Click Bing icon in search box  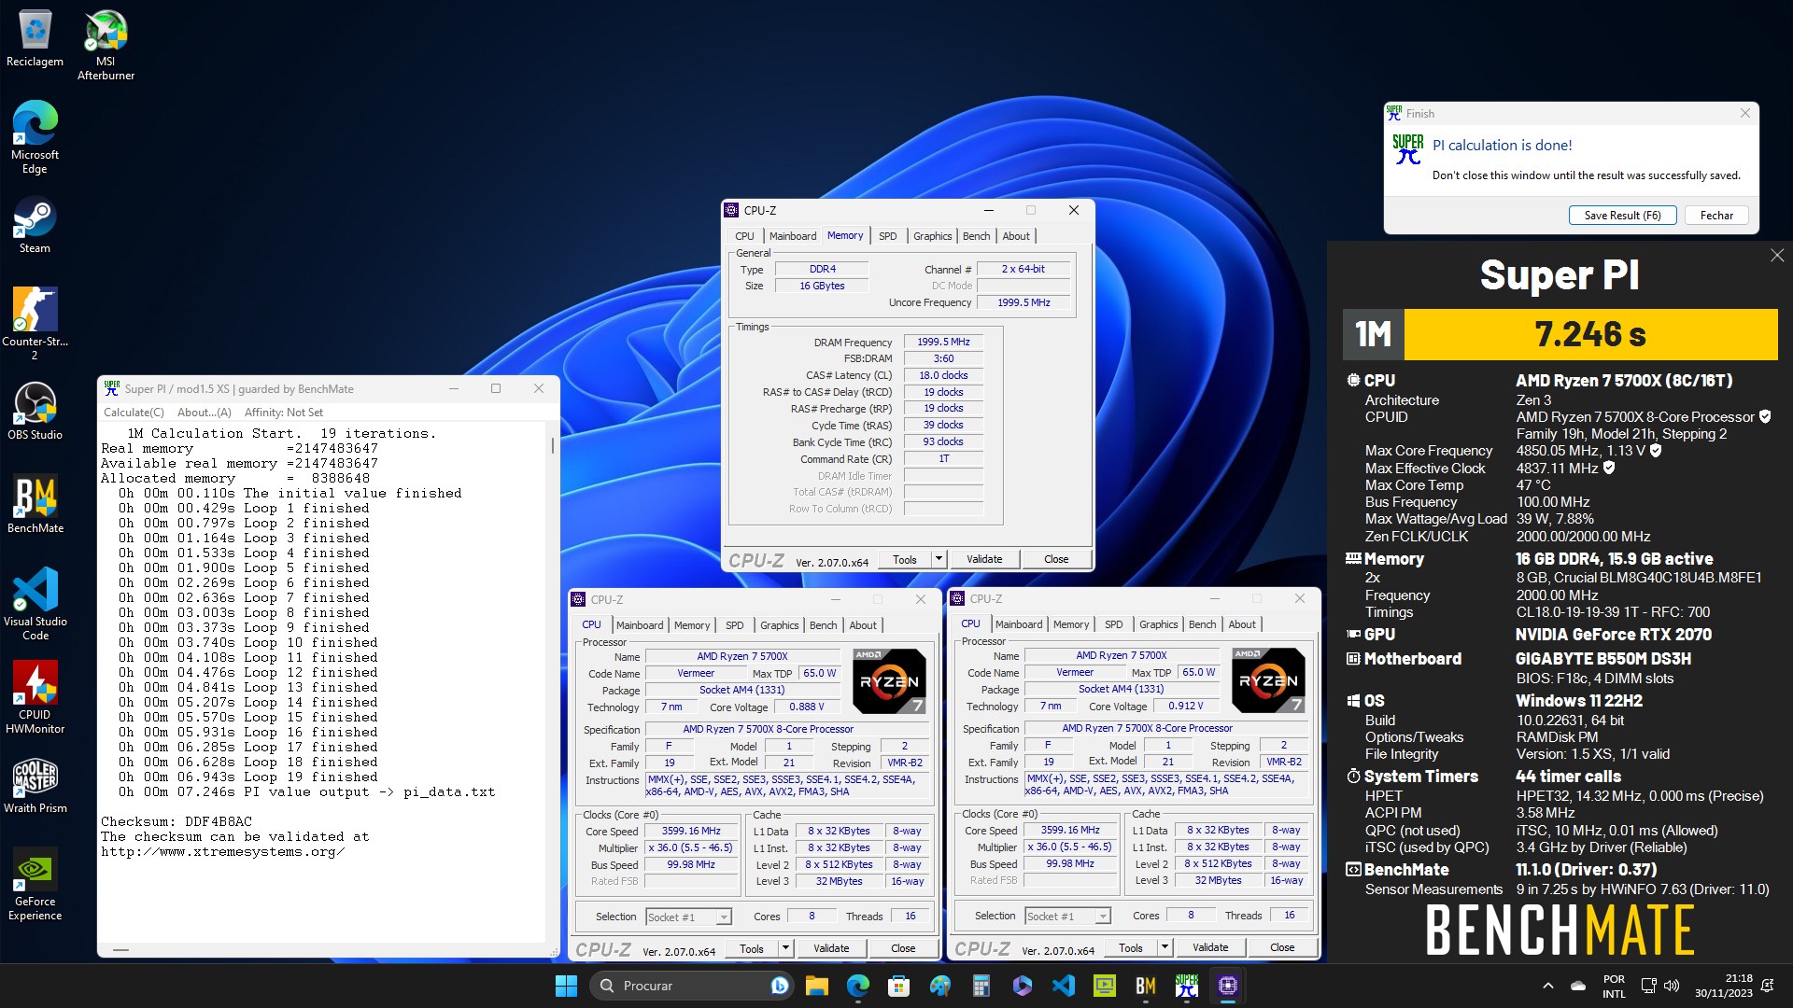pos(779,986)
